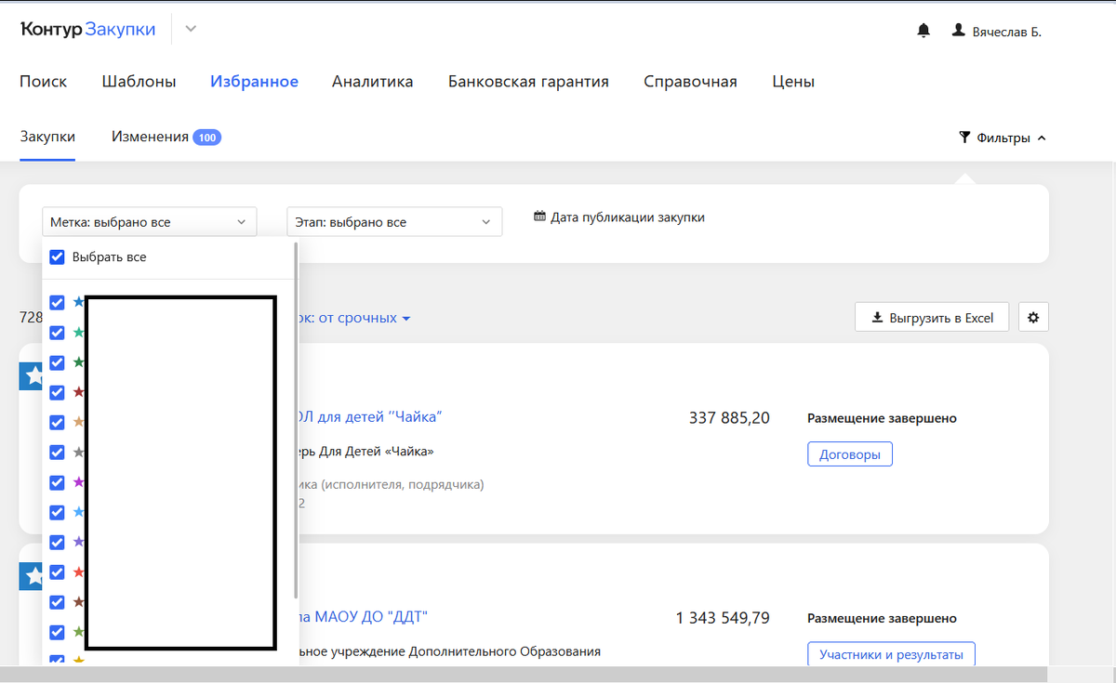Switch to the Закупки tab

(x=47, y=137)
